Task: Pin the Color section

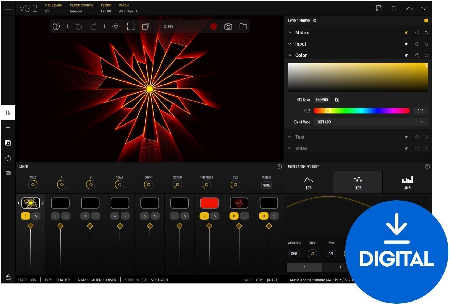Action: (406, 55)
